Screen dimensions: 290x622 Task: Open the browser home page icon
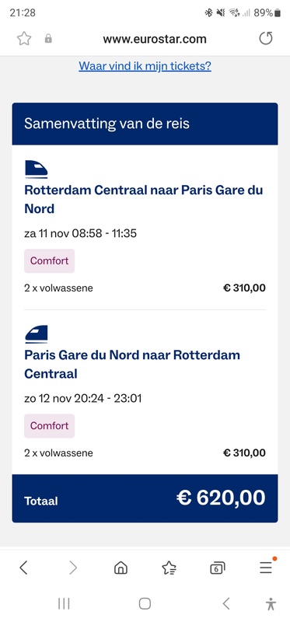(x=121, y=568)
